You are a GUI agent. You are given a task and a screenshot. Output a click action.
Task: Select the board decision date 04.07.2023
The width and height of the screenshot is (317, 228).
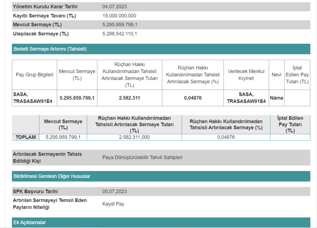(115, 6)
